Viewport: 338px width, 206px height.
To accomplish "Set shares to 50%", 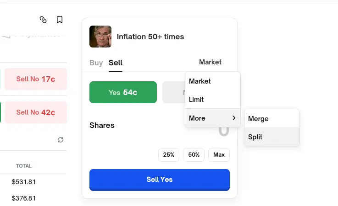I will pyautogui.click(x=194, y=155).
